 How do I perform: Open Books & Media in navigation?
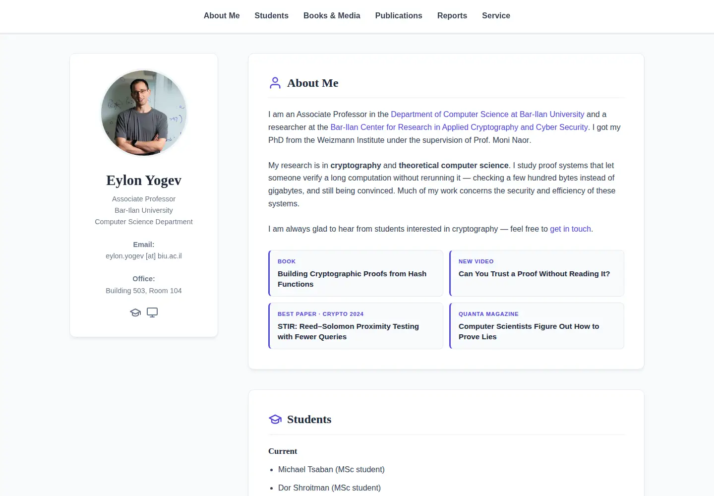332,15
